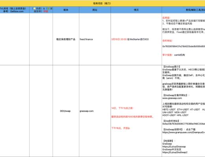This screenshot has height=157, width=205.
Task: Select the yellow title banner cell
Action: (102, 4)
